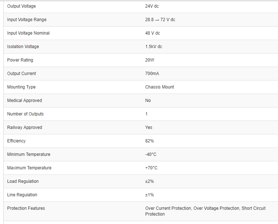
Task: Click the Chassis Mount value
Action: coord(160,87)
